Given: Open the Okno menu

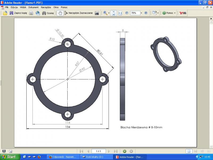Looking at the screenshot, I should coord(56,7).
